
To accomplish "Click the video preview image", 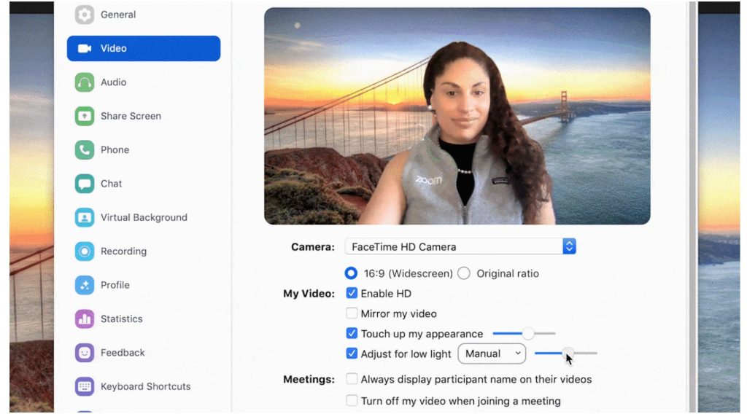I will click(x=457, y=116).
